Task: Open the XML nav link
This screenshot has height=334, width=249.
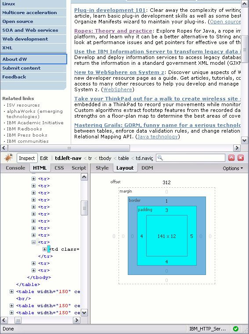Action: click(x=7, y=48)
